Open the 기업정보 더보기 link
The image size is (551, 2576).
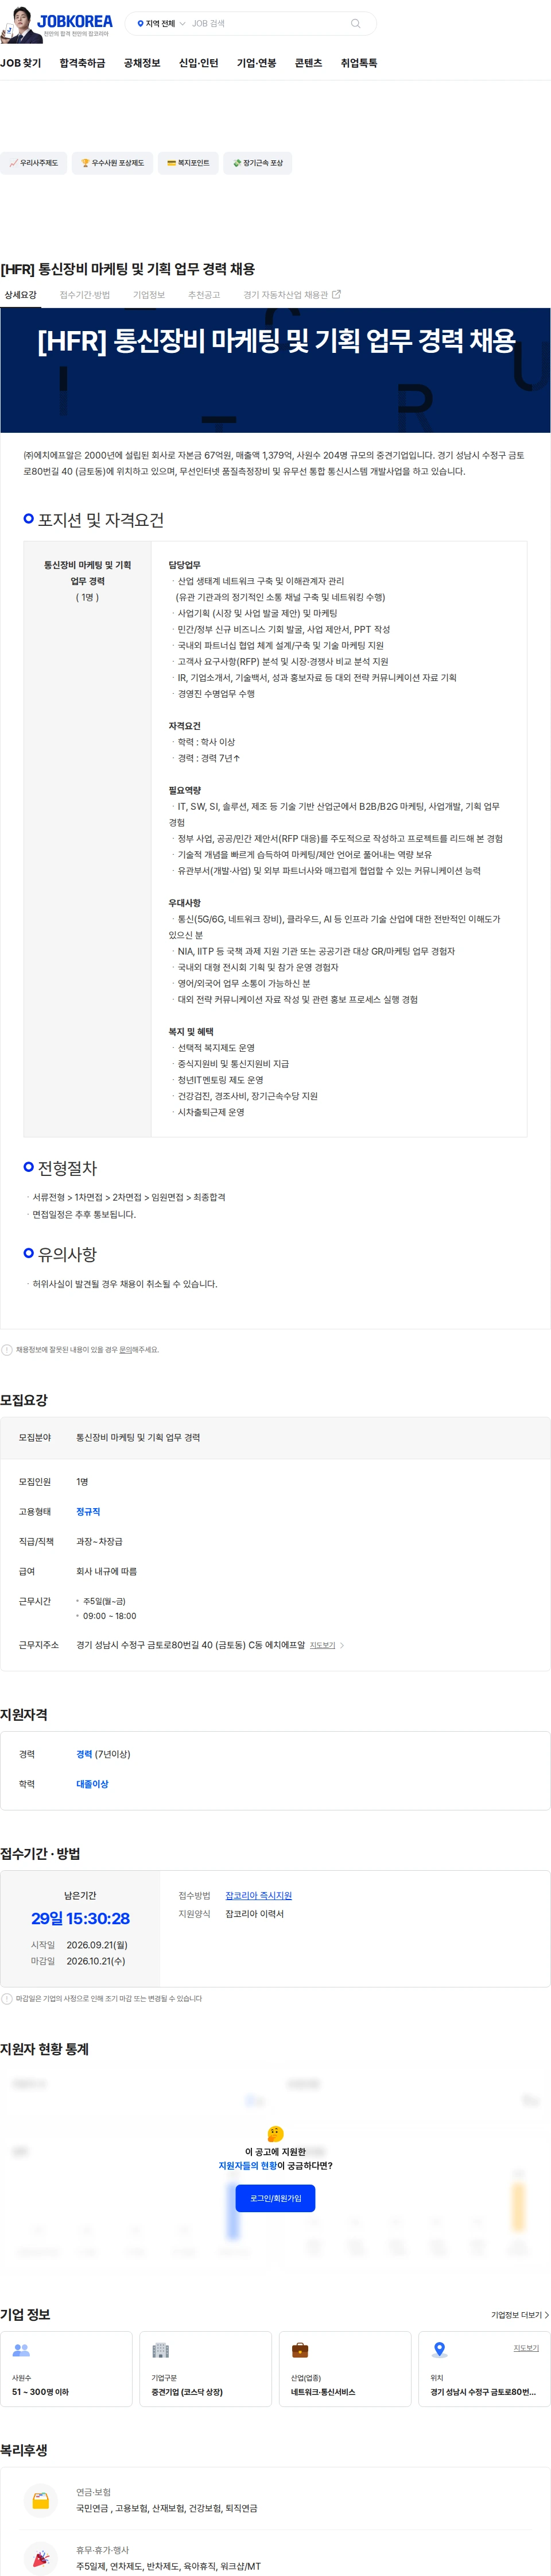(519, 2315)
